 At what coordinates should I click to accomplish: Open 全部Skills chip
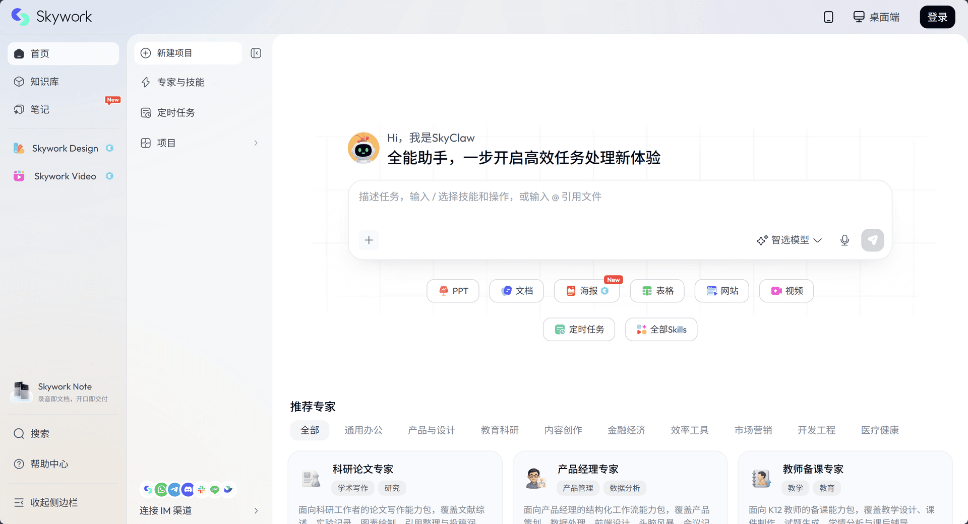tap(661, 330)
